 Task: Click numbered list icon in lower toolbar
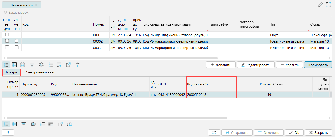42,124
